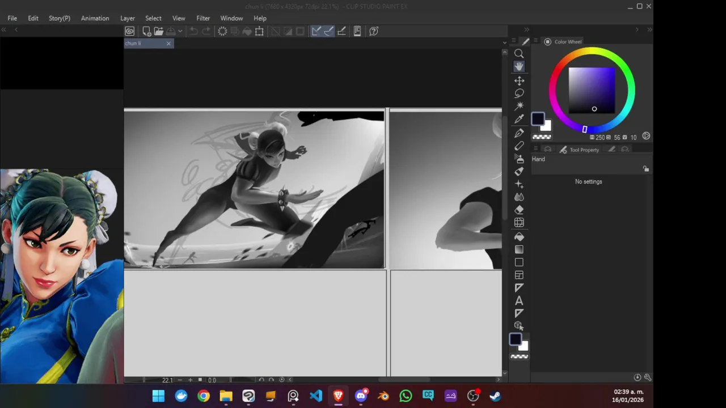Click the Clip Studio launcher icon
The height and width of the screenshot is (408, 726).
130,31
